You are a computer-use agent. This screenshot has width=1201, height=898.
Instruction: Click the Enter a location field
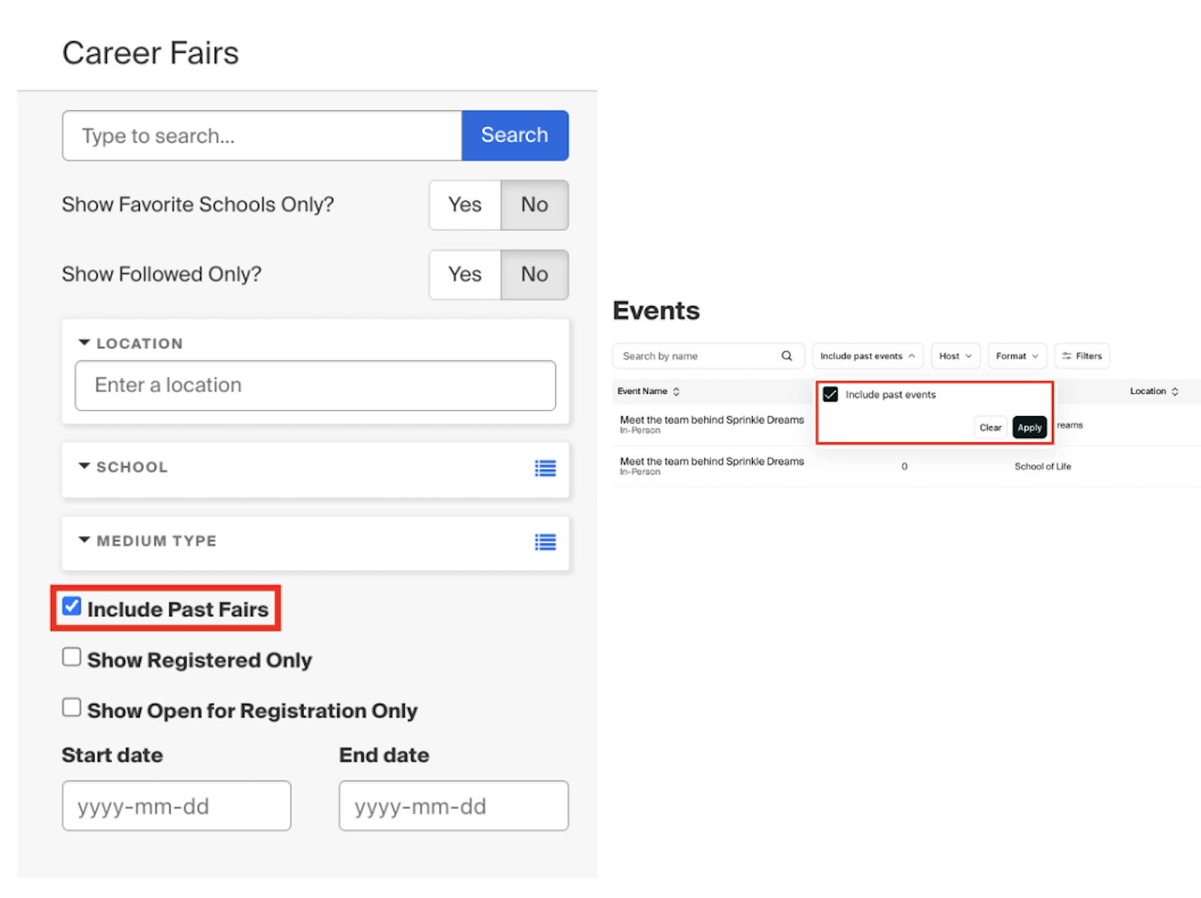coord(315,385)
